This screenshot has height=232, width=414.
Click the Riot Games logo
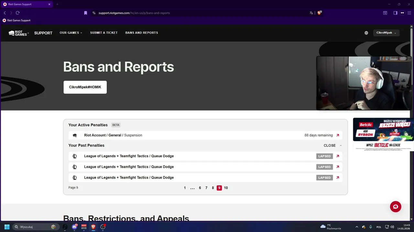click(x=18, y=33)
